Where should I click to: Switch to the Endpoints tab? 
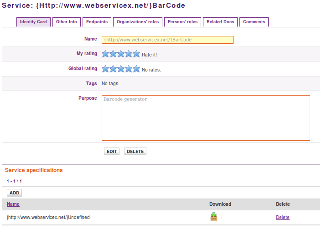click(97, 22)
